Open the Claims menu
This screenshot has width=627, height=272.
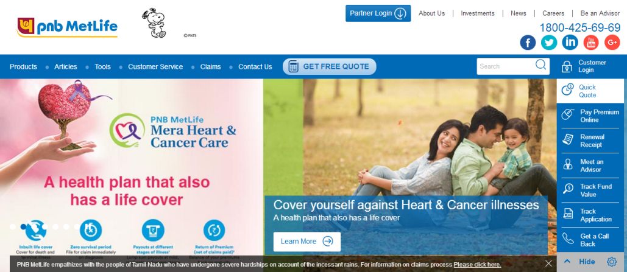(210, 67)
